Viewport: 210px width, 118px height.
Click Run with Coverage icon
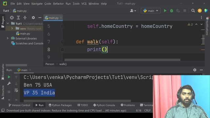[x=178, y=11]
